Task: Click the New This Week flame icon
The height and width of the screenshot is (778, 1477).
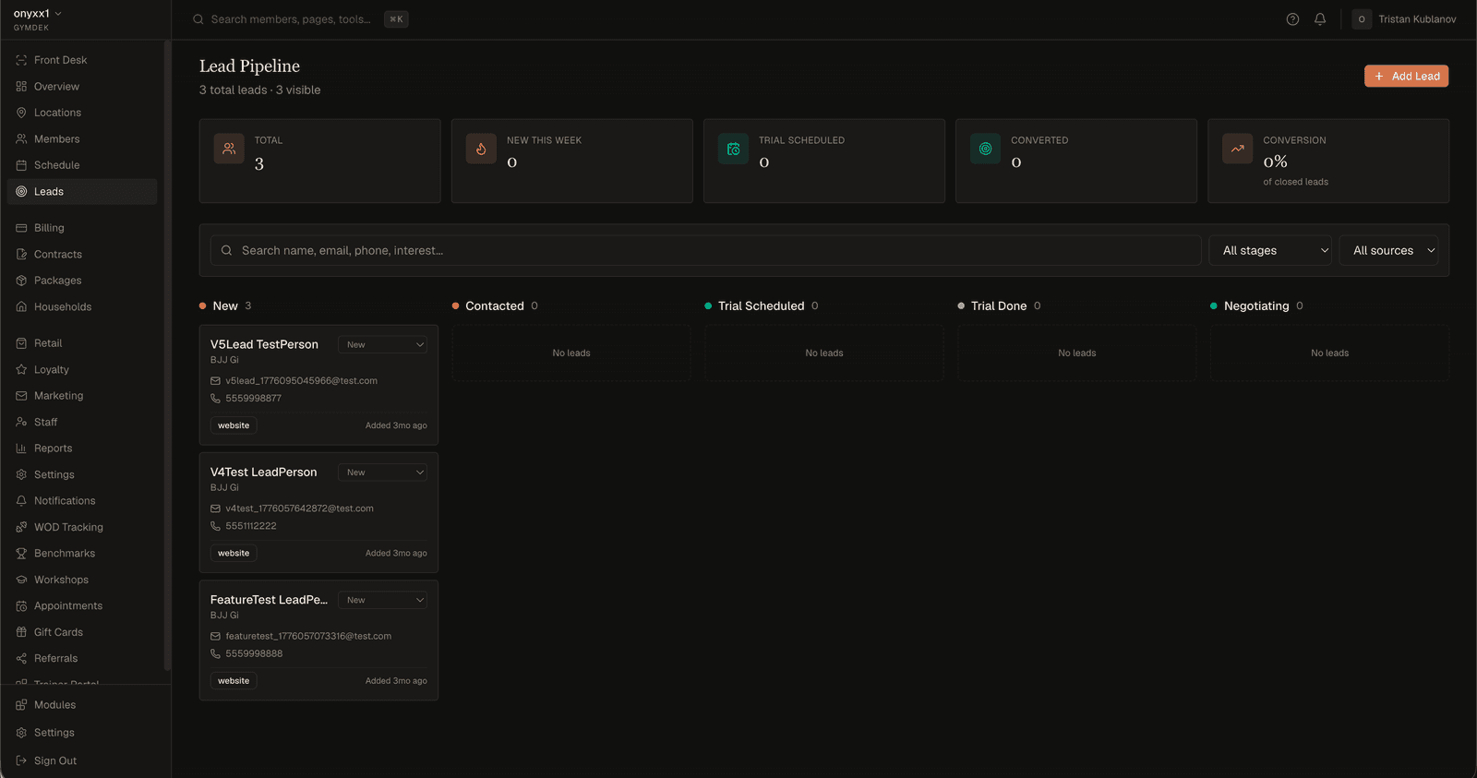Action: tap(481, 149)
